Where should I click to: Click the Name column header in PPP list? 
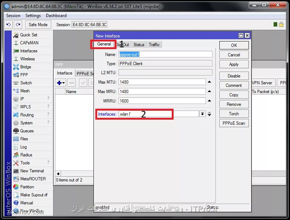(x=80, y=92)
